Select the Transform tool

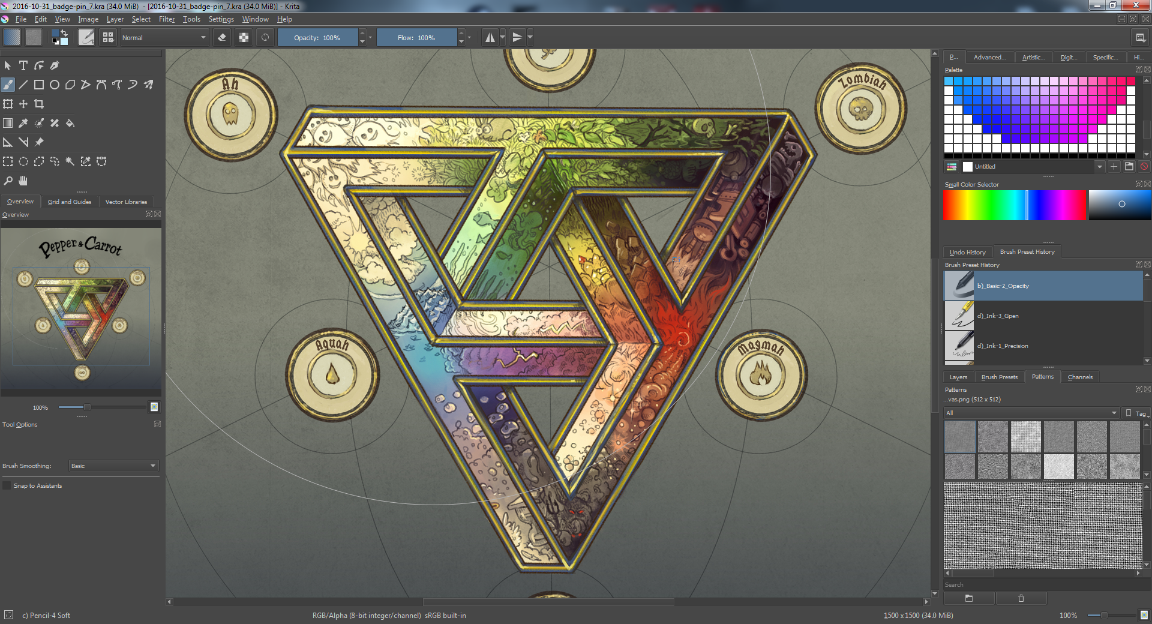(x=8, y=104)
